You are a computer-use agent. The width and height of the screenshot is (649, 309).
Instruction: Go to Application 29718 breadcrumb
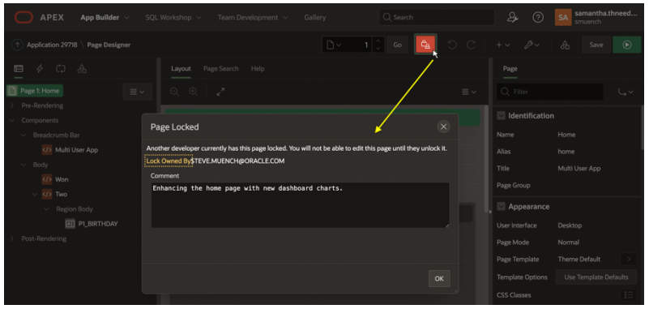pos(52,45)
